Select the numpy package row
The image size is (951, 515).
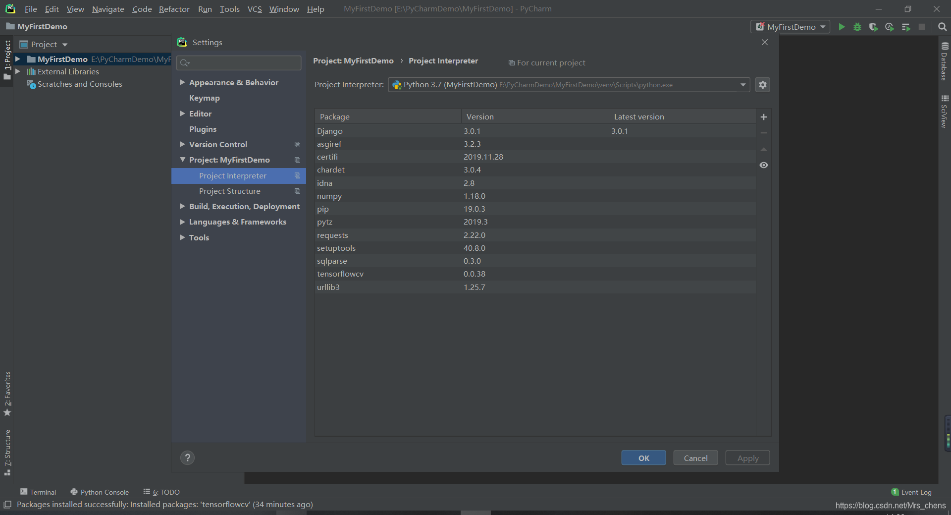(535, 196)
